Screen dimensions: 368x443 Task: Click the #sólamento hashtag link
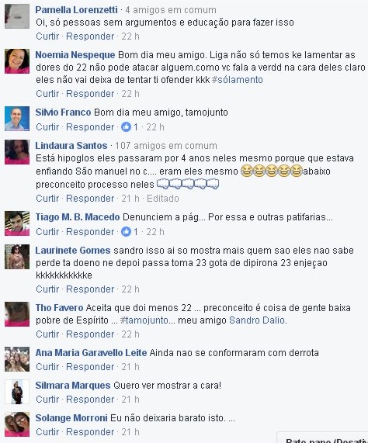tap(237, 80)
